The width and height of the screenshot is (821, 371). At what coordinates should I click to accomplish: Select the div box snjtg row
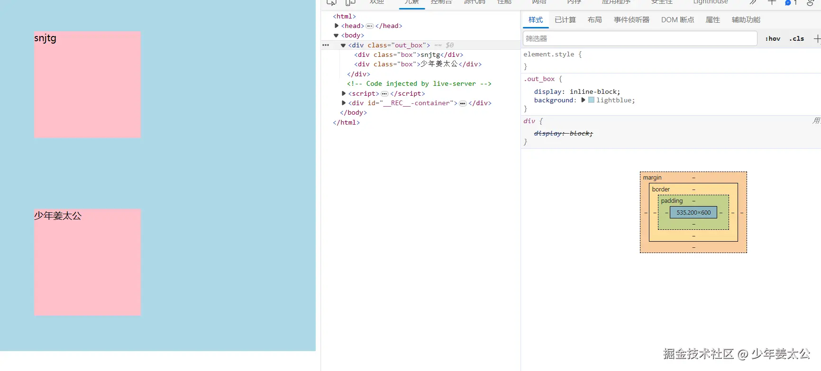tap(409, 55)
